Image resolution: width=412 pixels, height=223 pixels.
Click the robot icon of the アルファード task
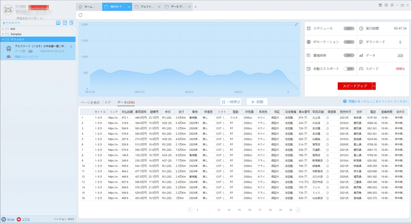click(x=9, y=48)
